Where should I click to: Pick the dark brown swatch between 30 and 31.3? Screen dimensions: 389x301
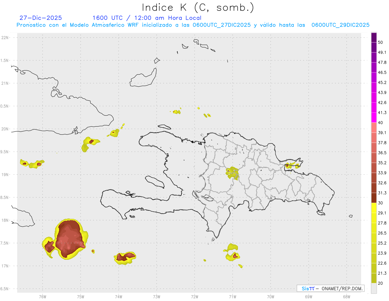[374, 198]
